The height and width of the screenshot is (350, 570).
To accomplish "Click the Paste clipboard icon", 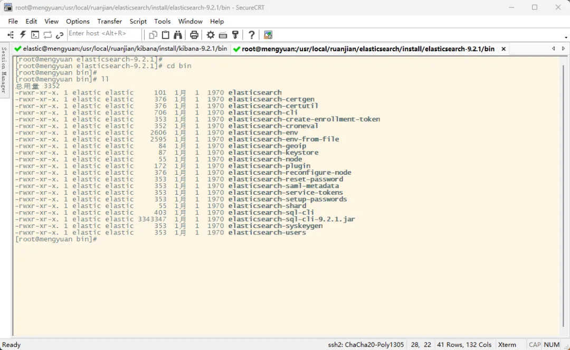I will pos(165,35).
